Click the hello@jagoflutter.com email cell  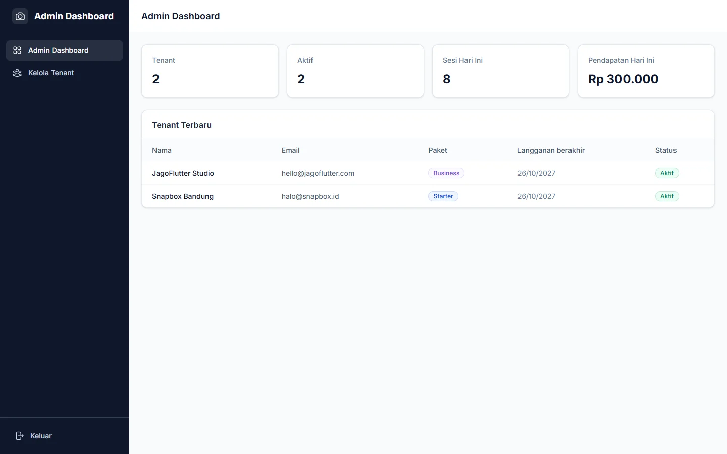tap(318, 173)
